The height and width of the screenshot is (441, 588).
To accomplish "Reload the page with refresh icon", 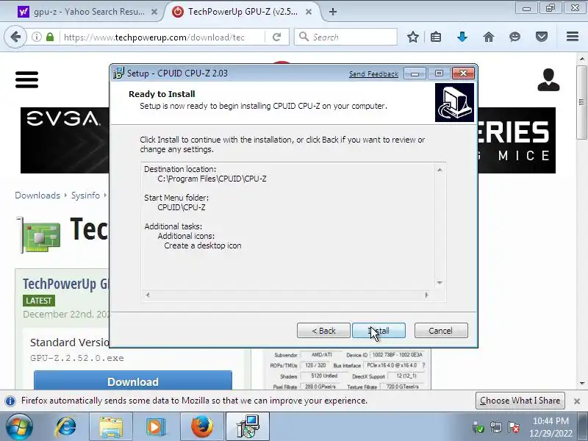I will (x=277, y=37).
